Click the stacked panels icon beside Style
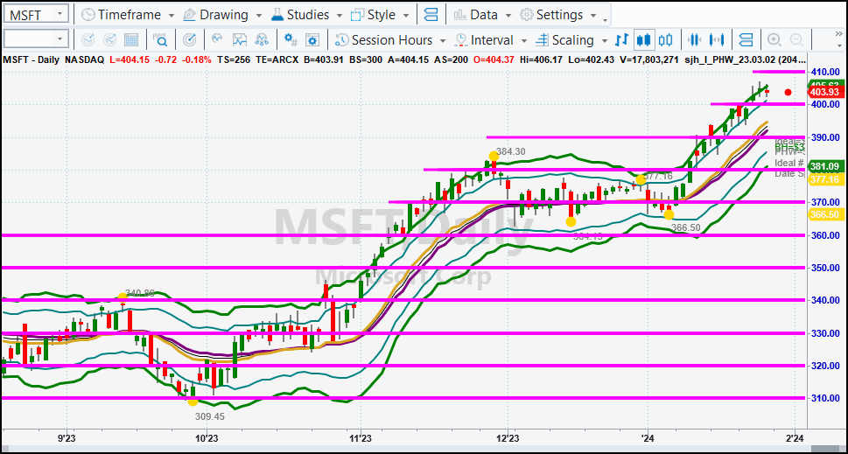Screen dimensions: 848x454 pyautogui.click(x=431, y=15)
